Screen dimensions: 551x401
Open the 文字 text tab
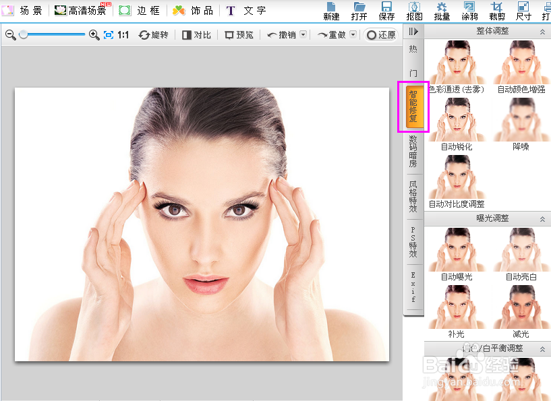point(246,11)
